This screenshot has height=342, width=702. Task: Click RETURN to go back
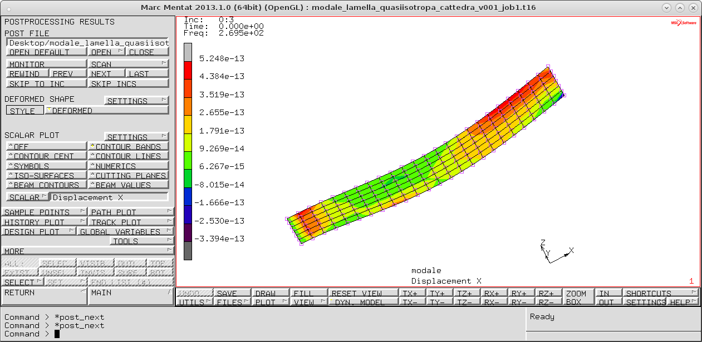44,296
